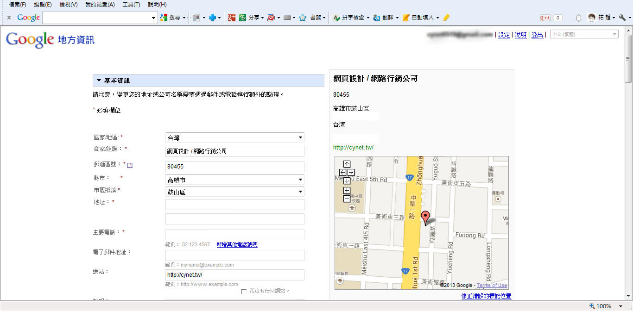This screenshot has width=633, height=311.
Task: Click the 郵遞區號 field showing 80455
Action: click(235, 167)
